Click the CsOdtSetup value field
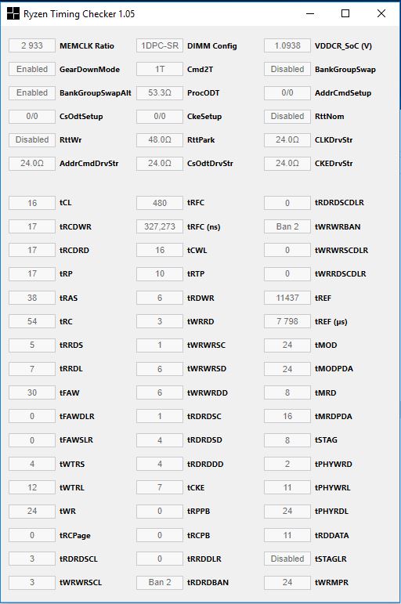This screenshot has width=401, height=604. [x=32, y=116]
